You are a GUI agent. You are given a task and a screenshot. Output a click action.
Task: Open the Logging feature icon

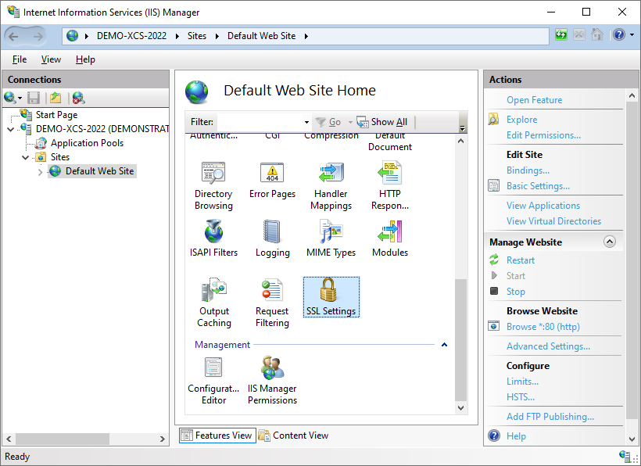[272, 238]
